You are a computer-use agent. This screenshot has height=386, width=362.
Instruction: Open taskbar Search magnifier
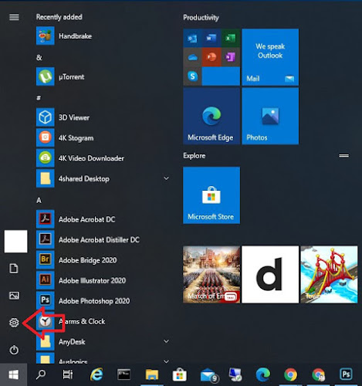[41, 374]
